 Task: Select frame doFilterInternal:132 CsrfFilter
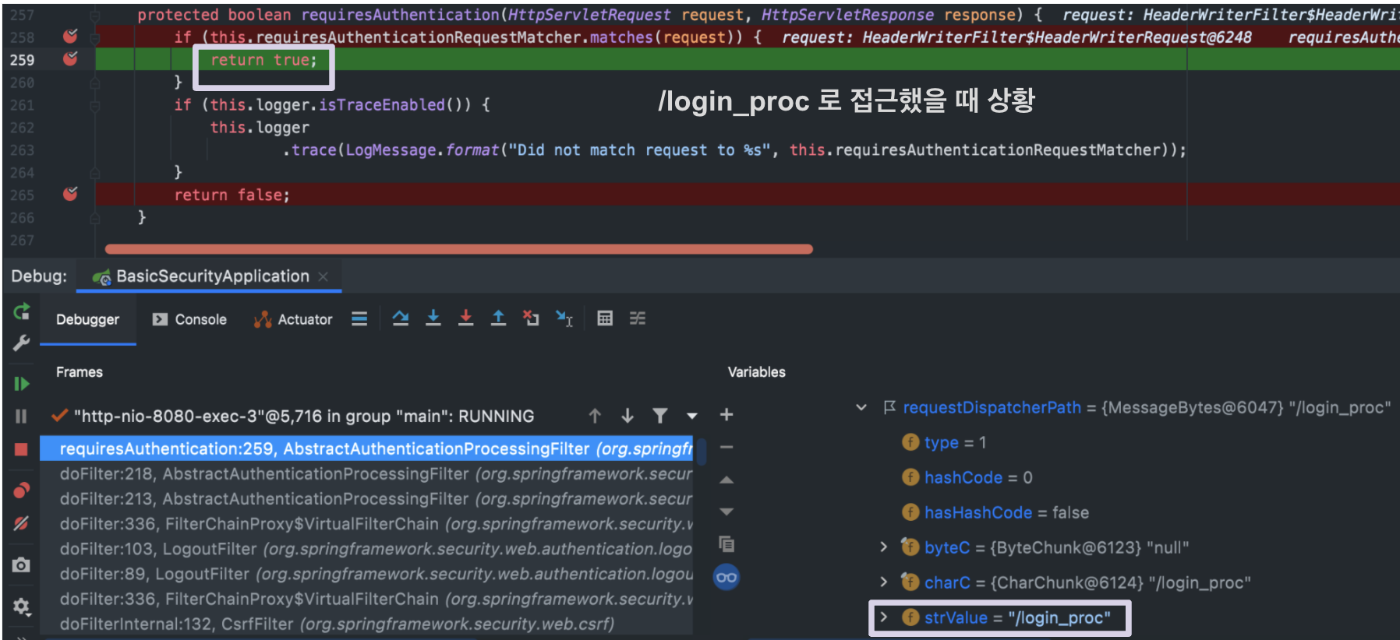tap(366, 624)
